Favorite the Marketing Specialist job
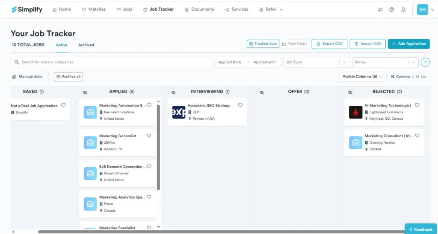 [149, 228]
